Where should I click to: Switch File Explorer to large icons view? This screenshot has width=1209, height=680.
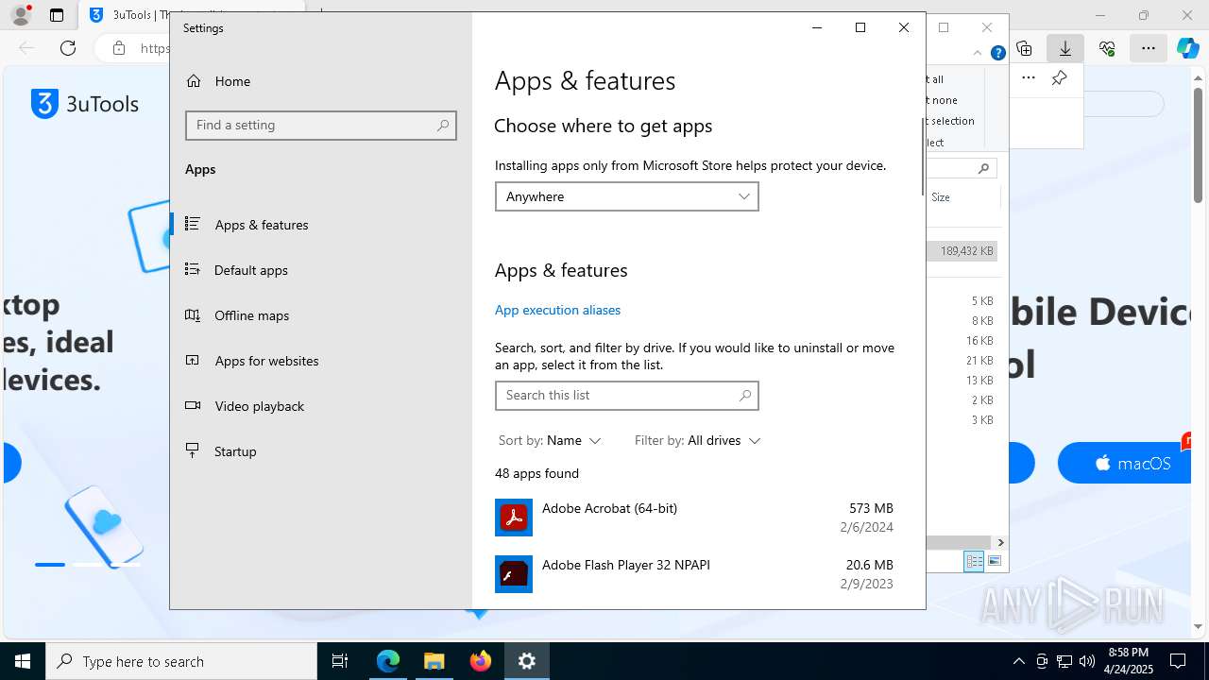994,561
